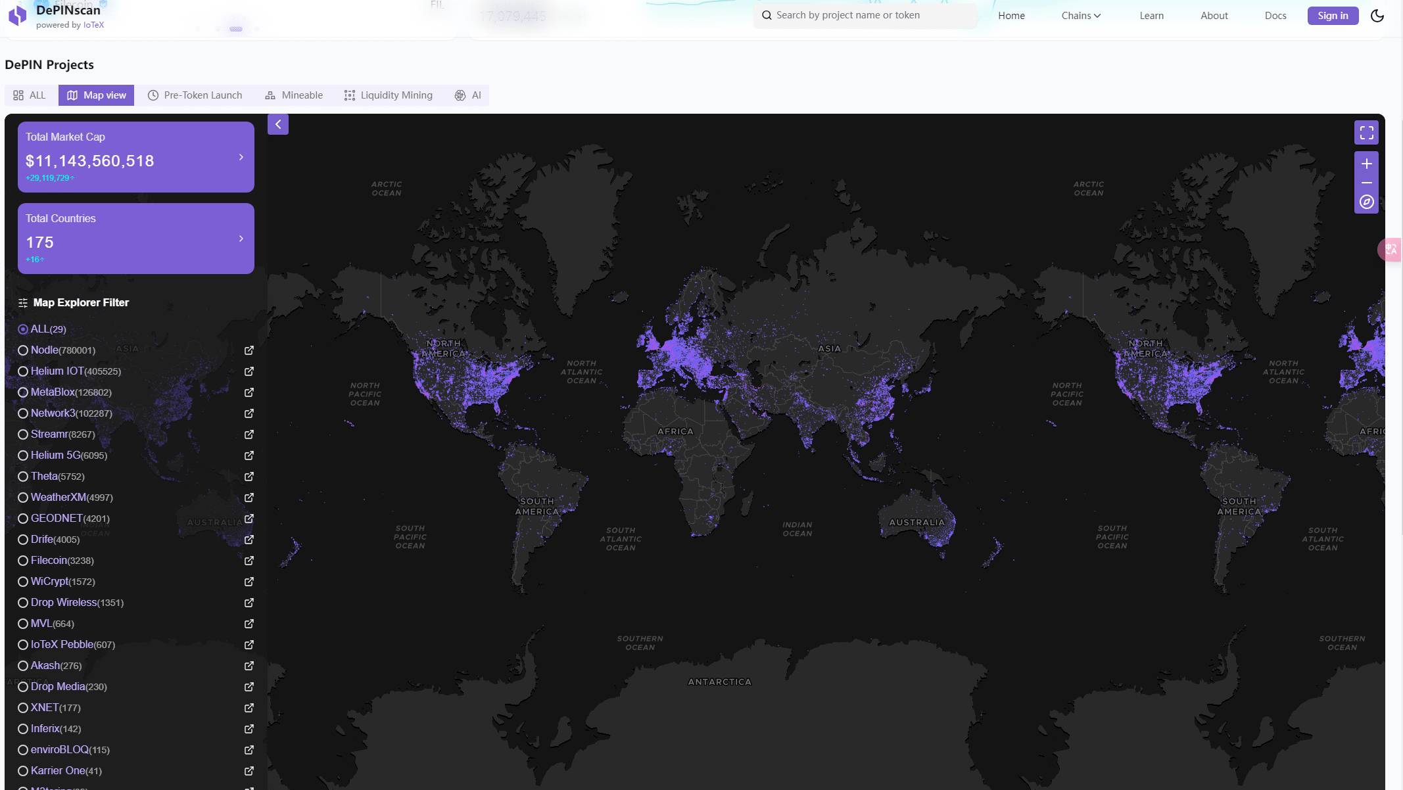Expand Total Countries card
Image resolution: width=1403 pixels, height=790 pixels.
click(241, 239)
